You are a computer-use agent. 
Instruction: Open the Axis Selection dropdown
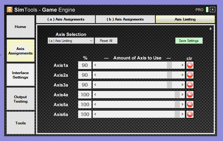(x=71, y=41)
